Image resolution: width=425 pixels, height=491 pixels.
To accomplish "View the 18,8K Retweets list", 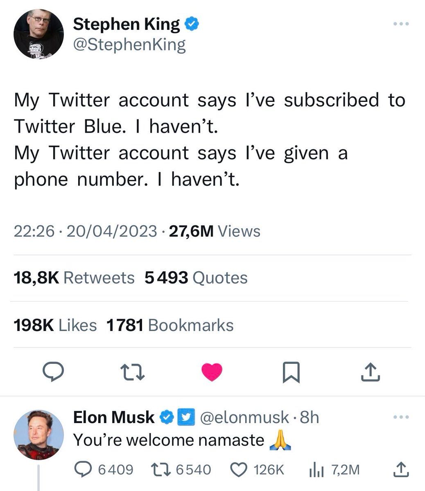I will [74, 278].
